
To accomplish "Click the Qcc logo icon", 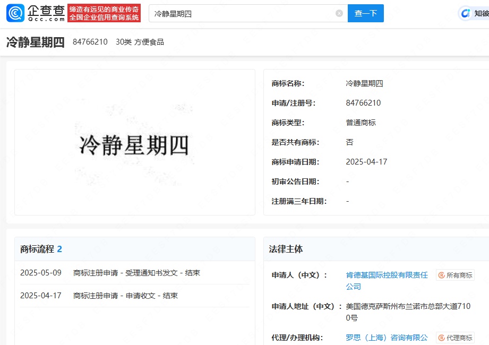I will click(15, 13).
